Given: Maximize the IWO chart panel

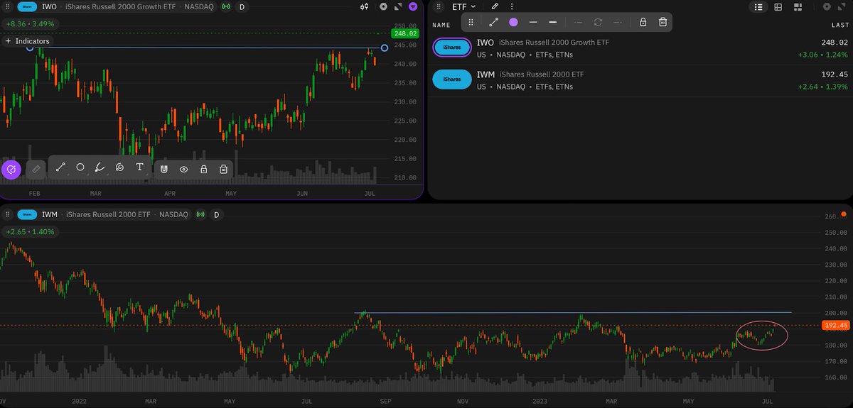Looking at the screenshot, I should click(398, 7).
